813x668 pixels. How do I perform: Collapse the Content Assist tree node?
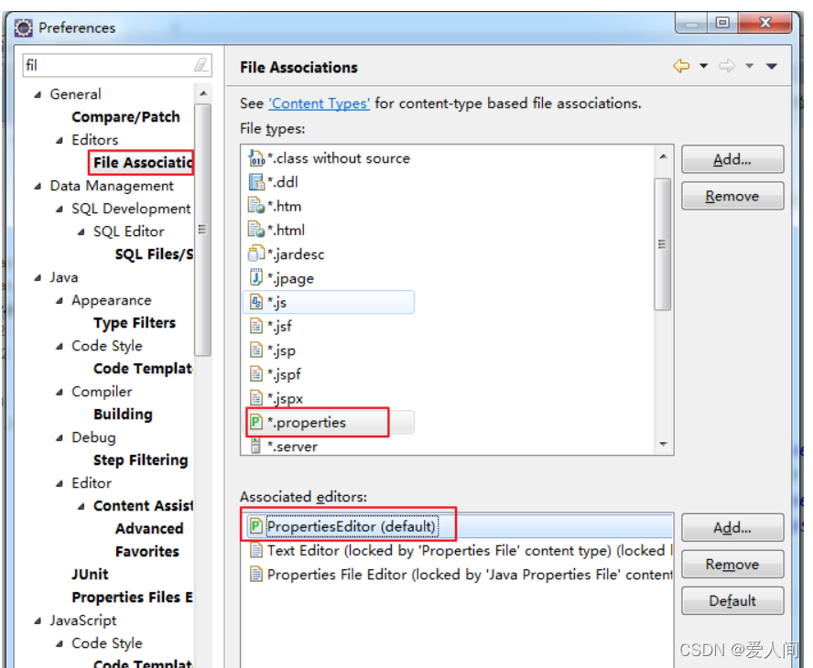tap(81, 506)
